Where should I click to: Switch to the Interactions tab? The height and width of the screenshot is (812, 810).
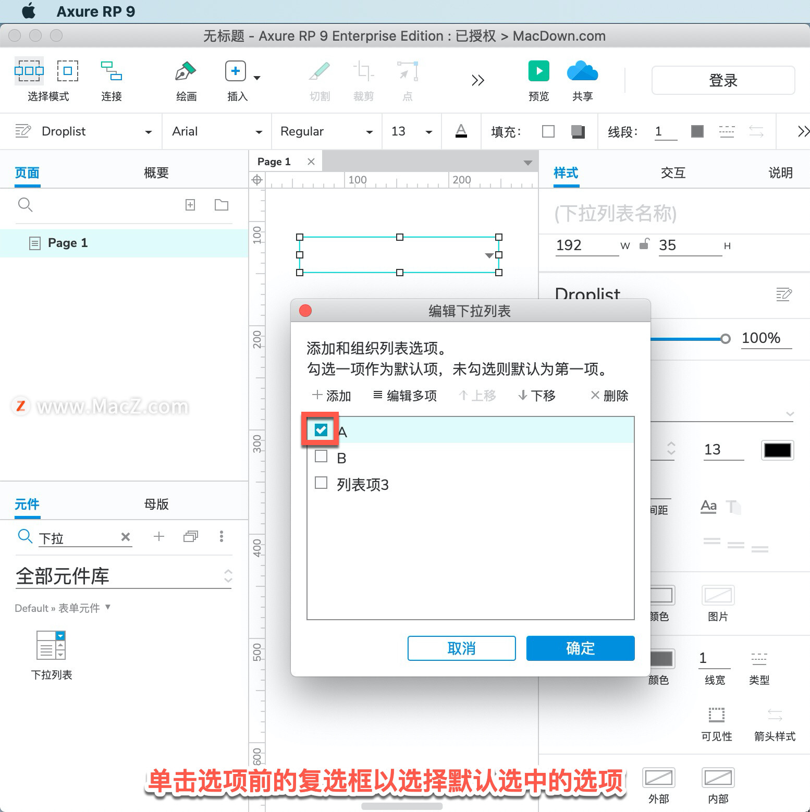click(673, 173)
